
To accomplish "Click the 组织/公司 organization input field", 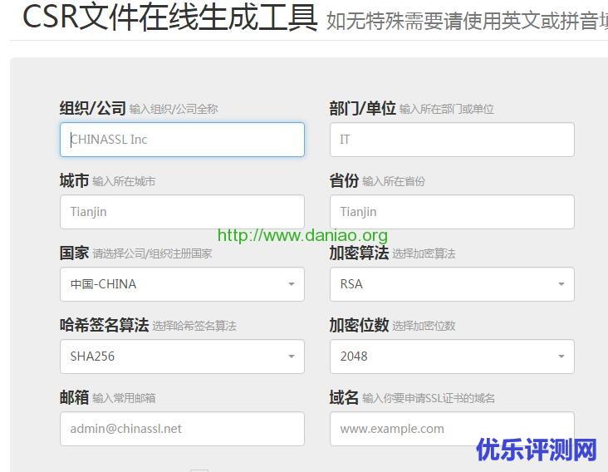I will pos(182,140).
